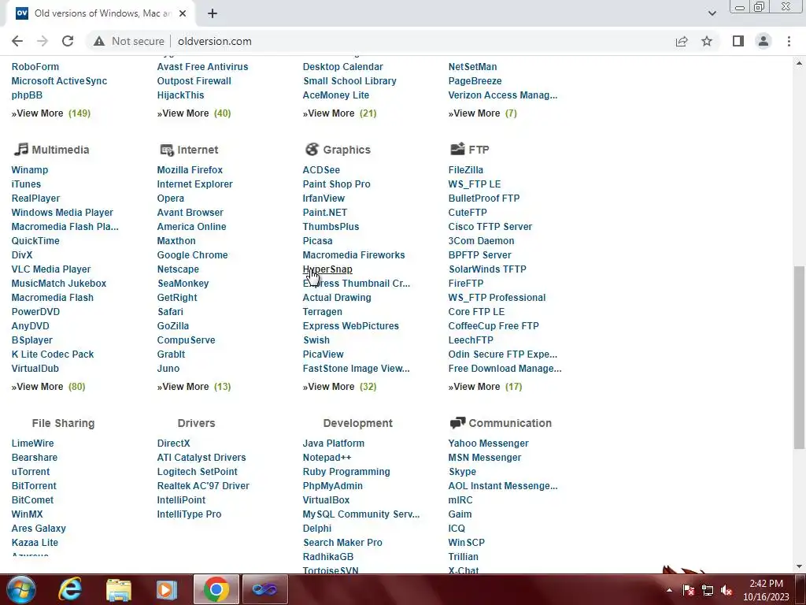Open the LimeWire link

click(32, 444)
